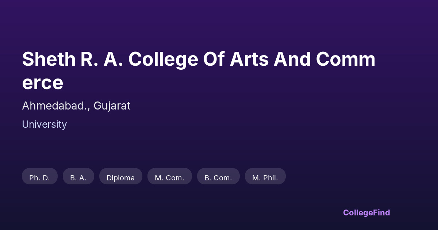This screenshot has height=230, width=438.
Task: Click the word Sheth in title
Action: tap(49, 60)
